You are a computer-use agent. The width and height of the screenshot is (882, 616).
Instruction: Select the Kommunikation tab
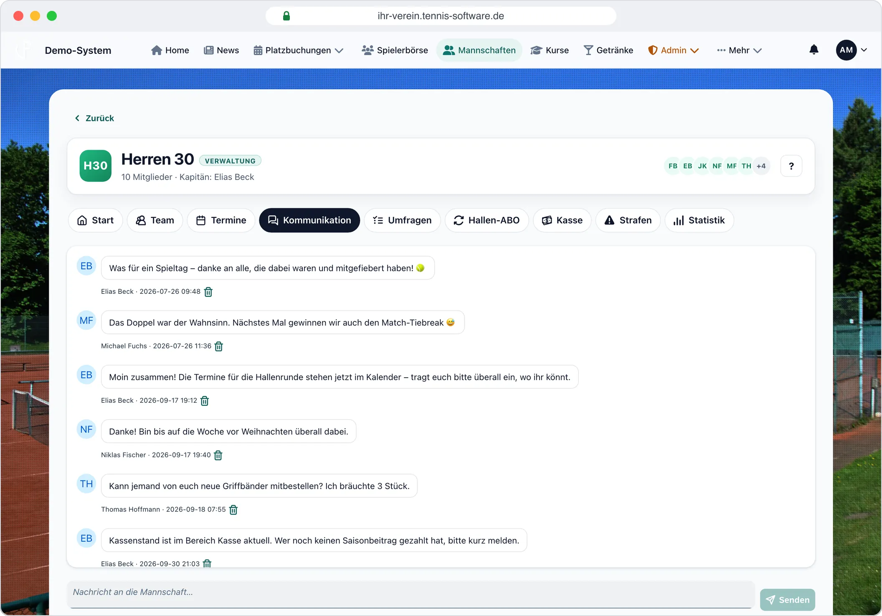[309, 220]
